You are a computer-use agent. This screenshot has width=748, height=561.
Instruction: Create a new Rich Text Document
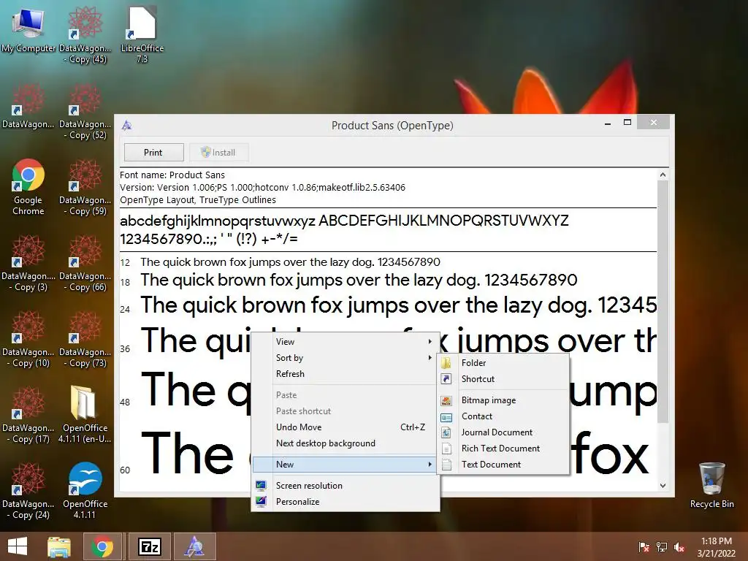coord(504,449)
